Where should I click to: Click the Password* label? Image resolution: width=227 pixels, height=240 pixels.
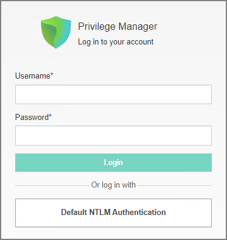coord(33,117)
